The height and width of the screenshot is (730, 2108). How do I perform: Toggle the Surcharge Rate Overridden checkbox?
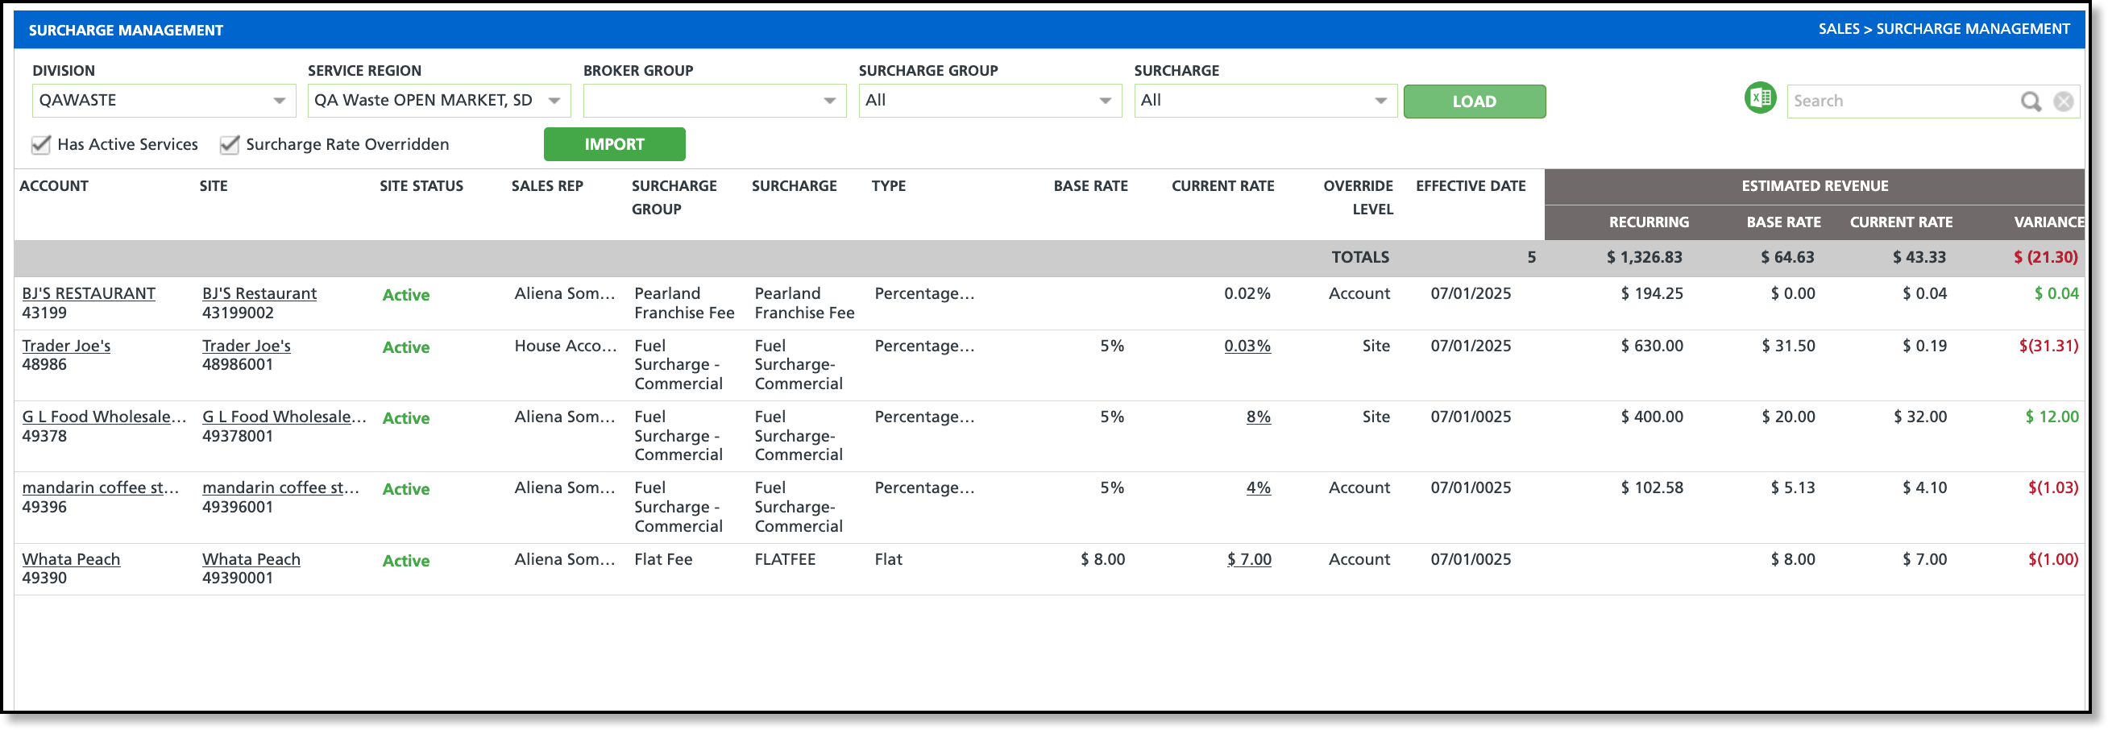[229, 145]
